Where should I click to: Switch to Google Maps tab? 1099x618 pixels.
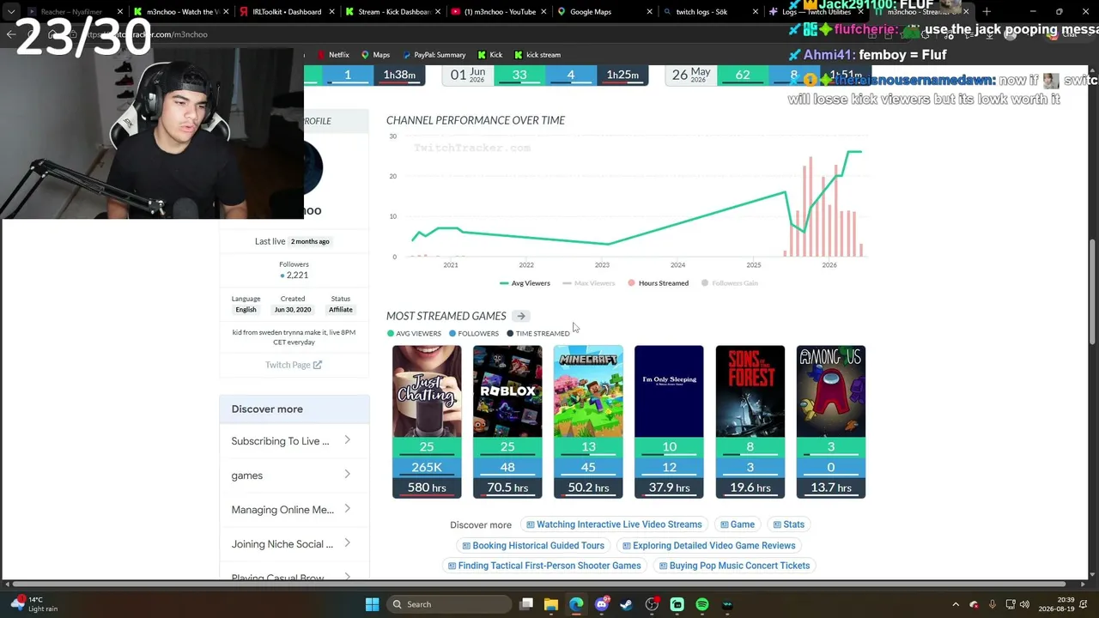coord(604,12)
